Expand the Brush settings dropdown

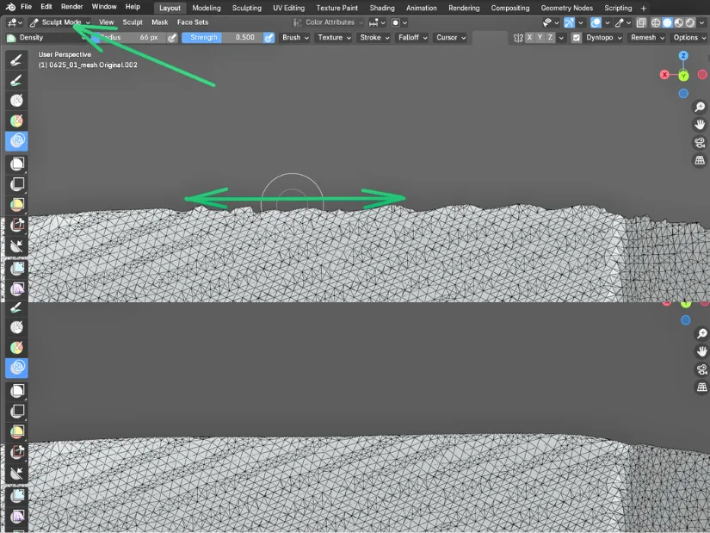pos(295,38)
